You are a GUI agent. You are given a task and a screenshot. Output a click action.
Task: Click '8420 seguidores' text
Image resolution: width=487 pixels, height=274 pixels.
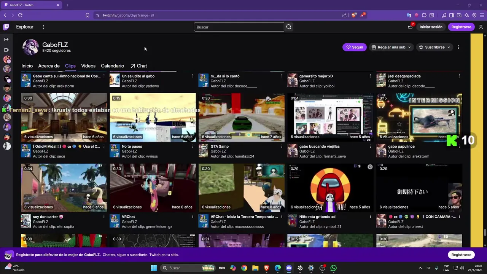[56, 51]
